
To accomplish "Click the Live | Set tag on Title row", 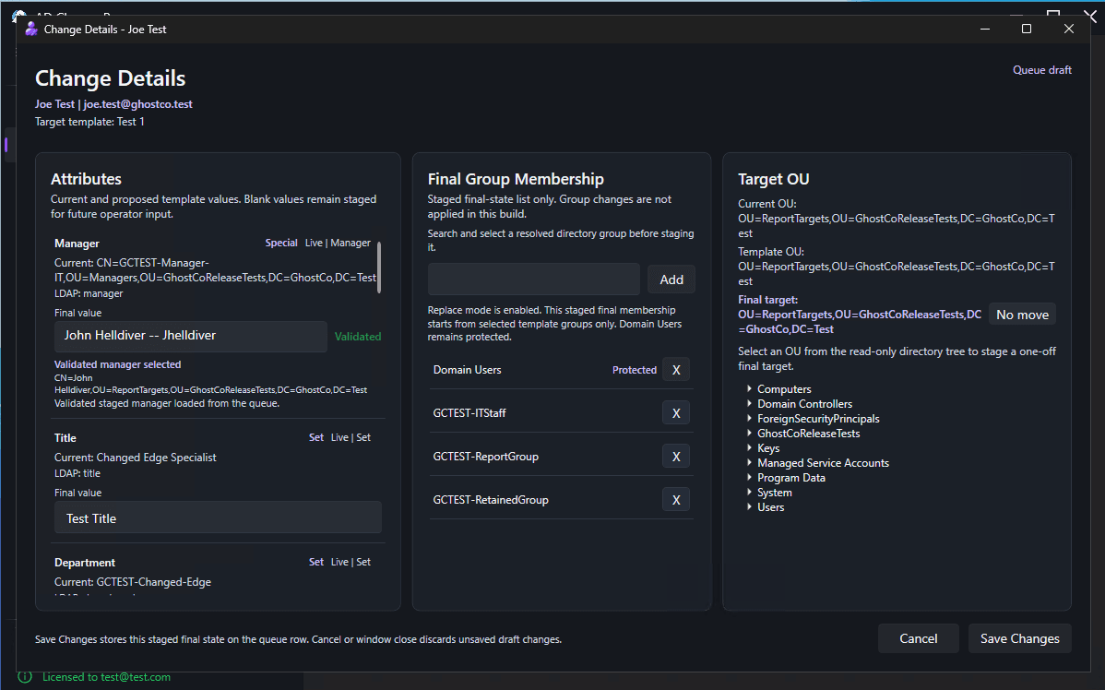I will click(351, 437).
